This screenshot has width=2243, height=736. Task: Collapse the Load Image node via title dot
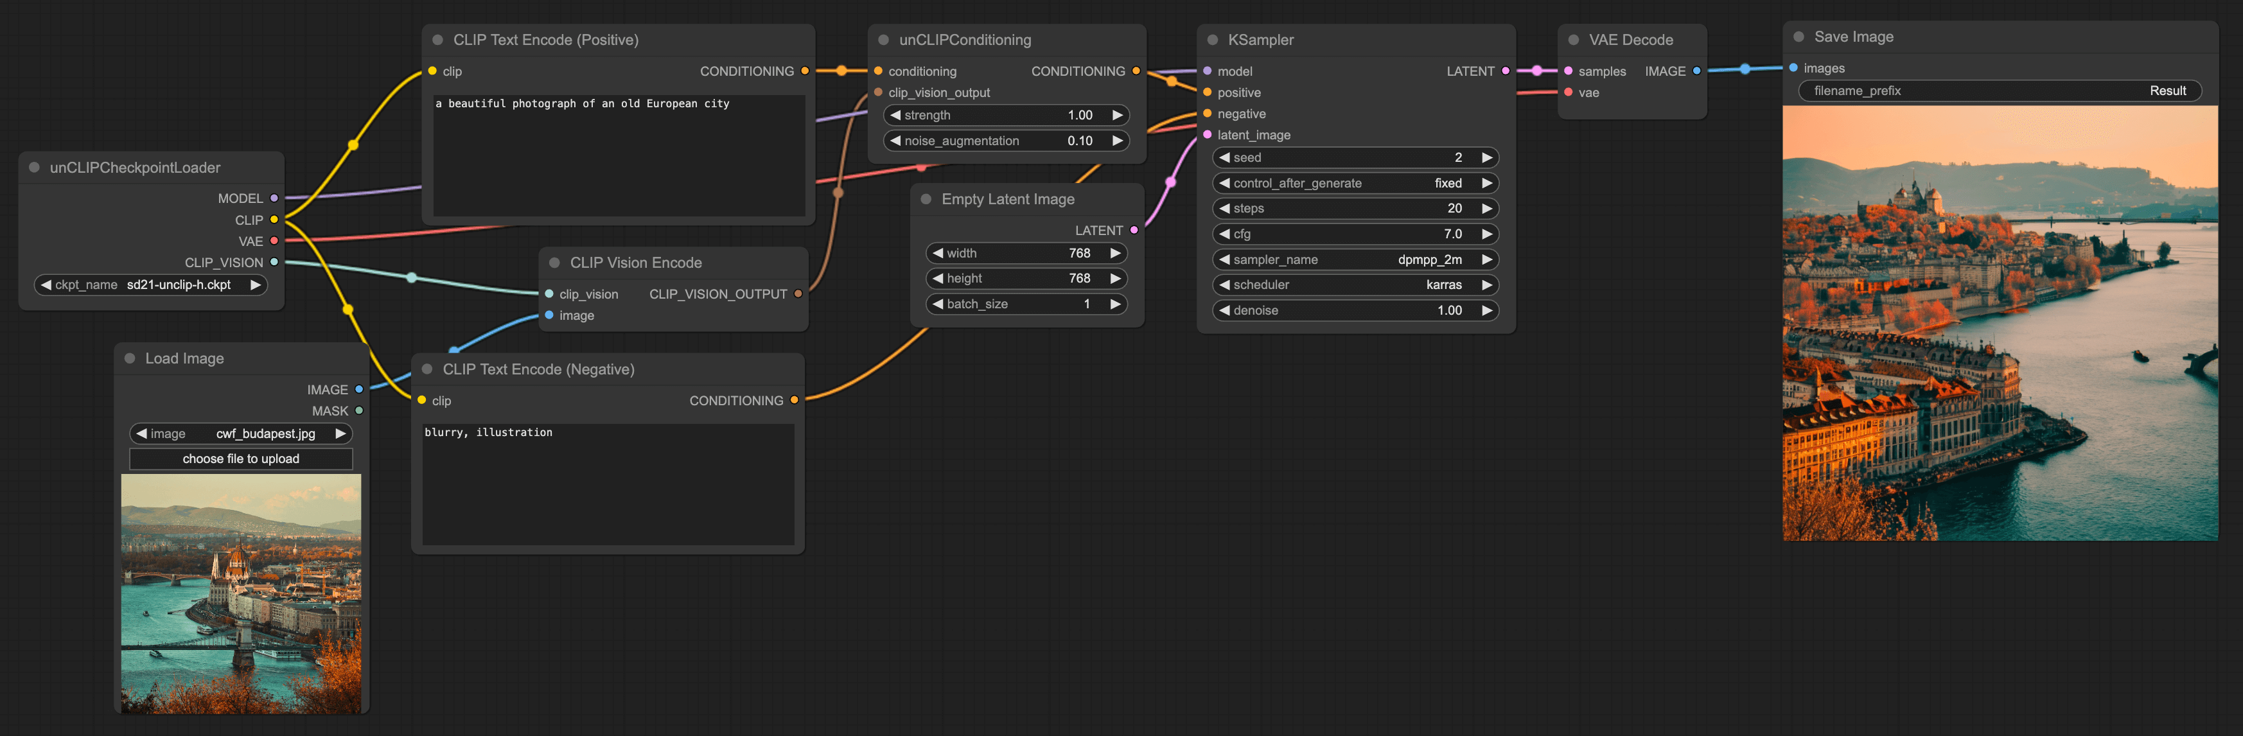130,358
